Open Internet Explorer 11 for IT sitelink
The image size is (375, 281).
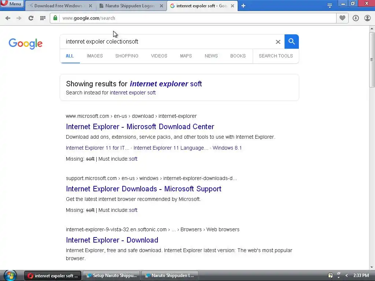click(x=97, y=148)
